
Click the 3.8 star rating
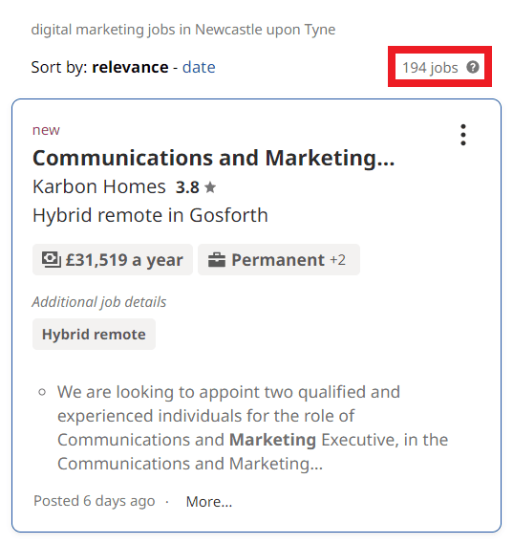[x=196, y=187]
